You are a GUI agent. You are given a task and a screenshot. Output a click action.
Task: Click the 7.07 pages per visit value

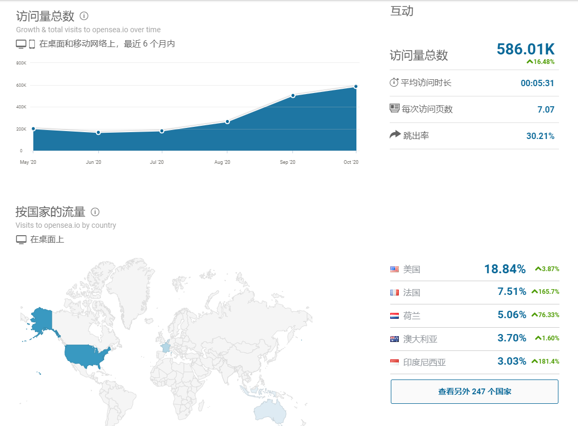pyautogui.click(x=546, y=109)
